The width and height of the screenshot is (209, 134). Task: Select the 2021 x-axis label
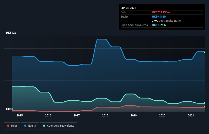pos(191,115)
